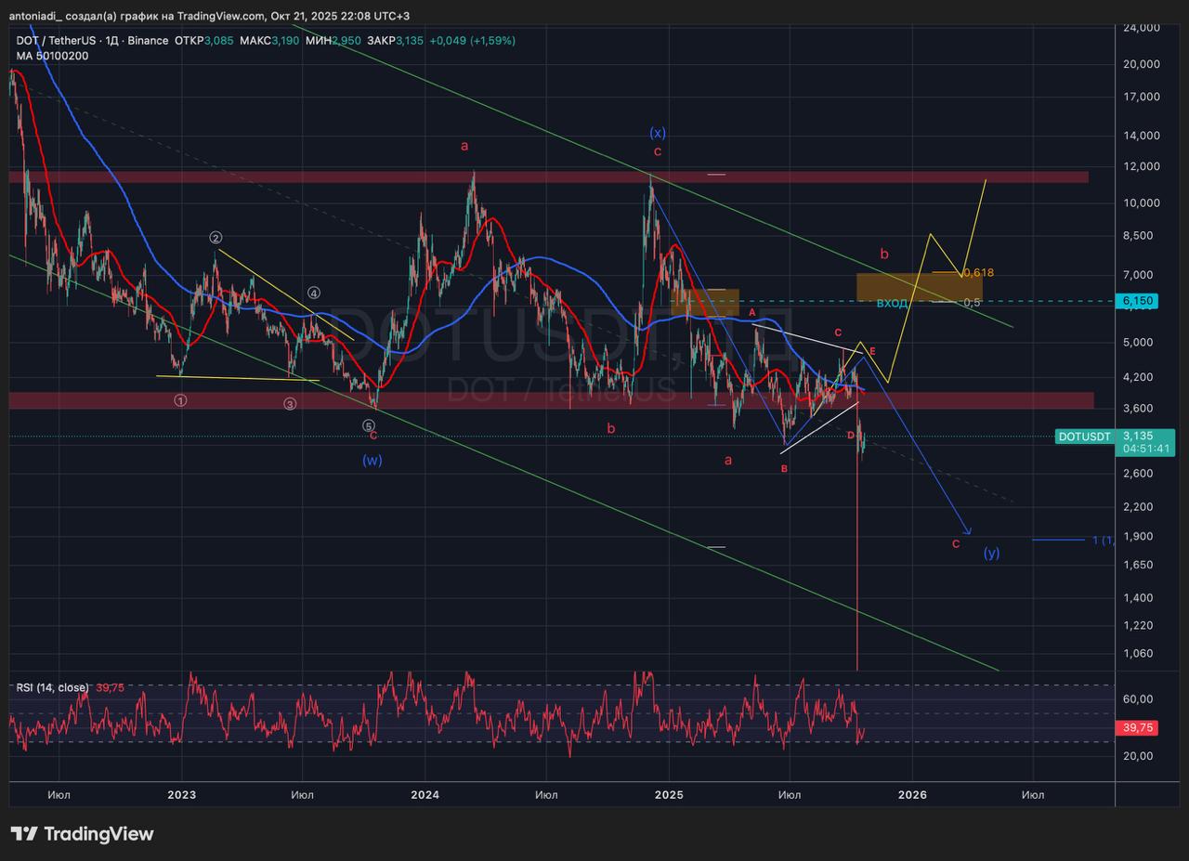
Task: Select the MA 50100200 indicator label
Action: coord(52,56)
